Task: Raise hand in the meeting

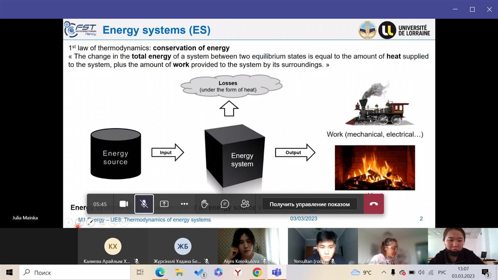Action: pos(205,204)
